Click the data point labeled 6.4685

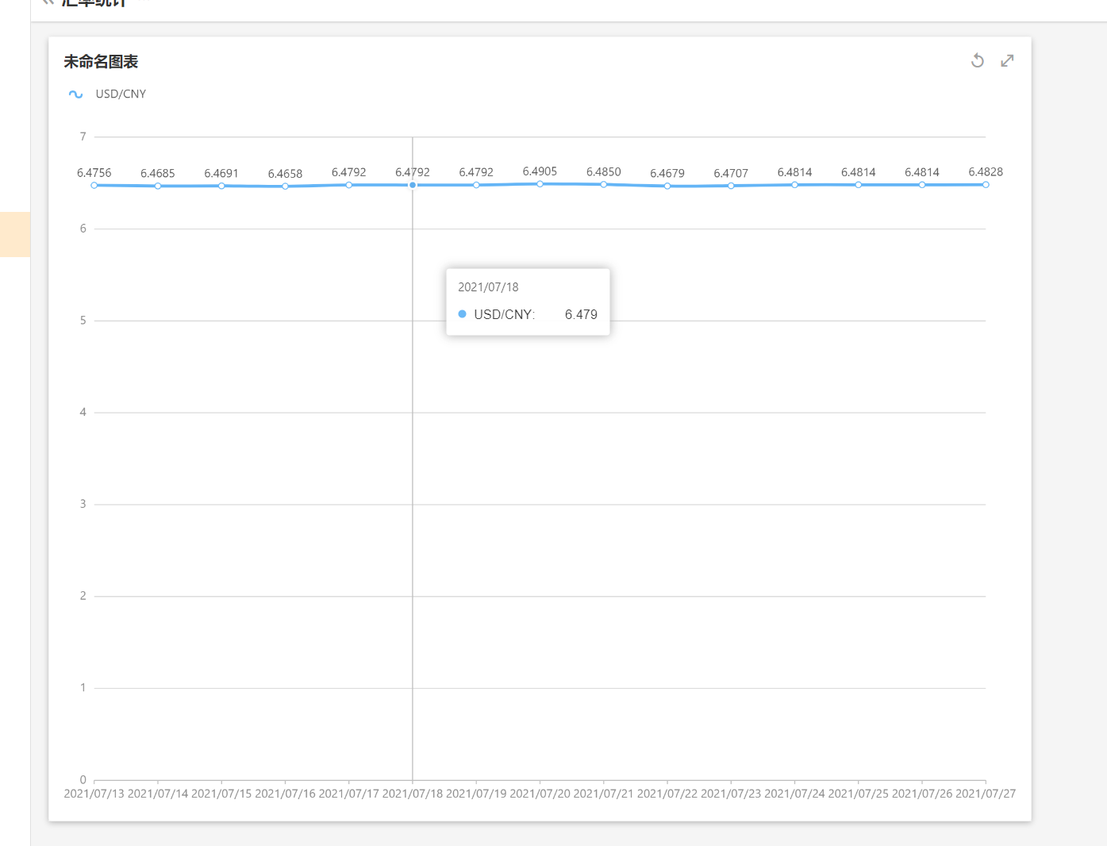tap(158, 187)
